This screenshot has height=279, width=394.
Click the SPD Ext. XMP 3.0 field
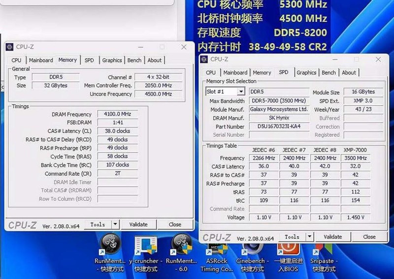(x=363, y=101)
